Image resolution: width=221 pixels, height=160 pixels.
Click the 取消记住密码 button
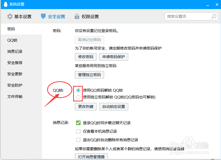(x=90, y=40)
